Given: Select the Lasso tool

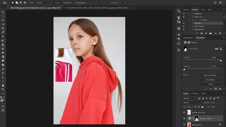Looking at the screenshot, I should tap(3, 20).
